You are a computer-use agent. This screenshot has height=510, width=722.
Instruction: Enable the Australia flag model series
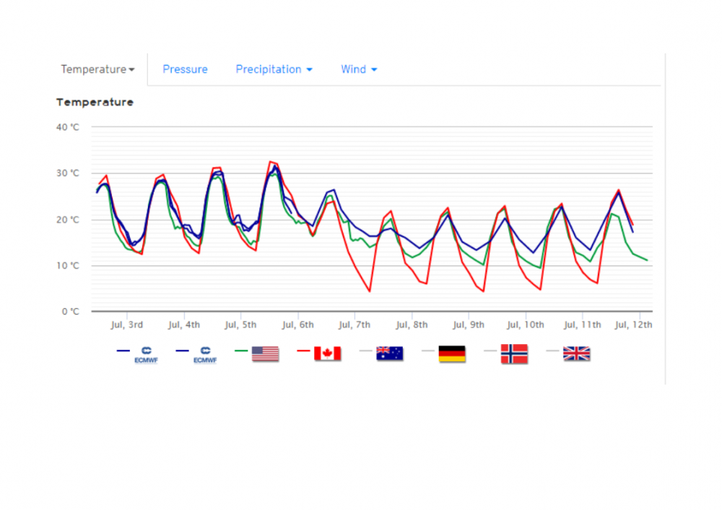(x=389, y=353)
